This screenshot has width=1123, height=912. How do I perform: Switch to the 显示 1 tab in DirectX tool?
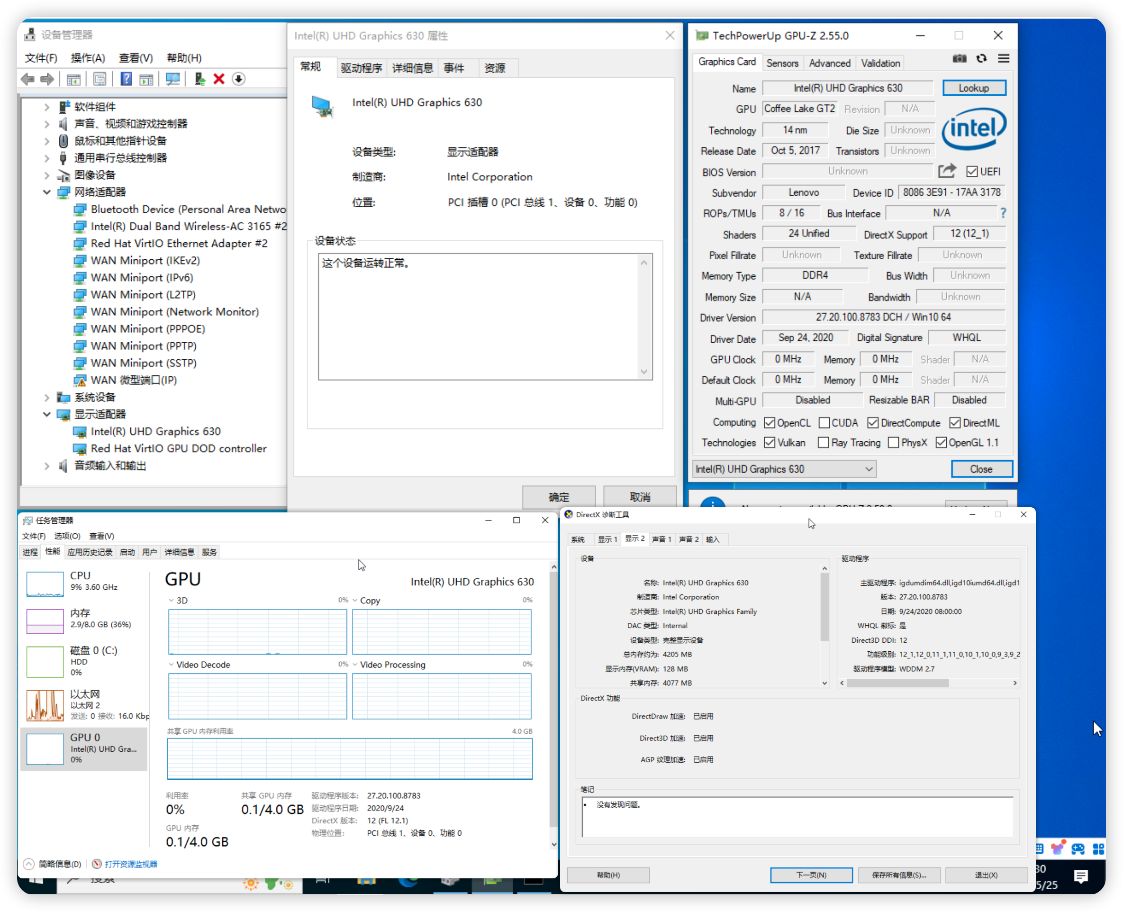point(607,539)
